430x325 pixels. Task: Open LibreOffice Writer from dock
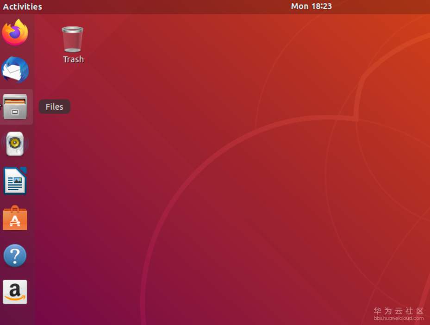15,181
